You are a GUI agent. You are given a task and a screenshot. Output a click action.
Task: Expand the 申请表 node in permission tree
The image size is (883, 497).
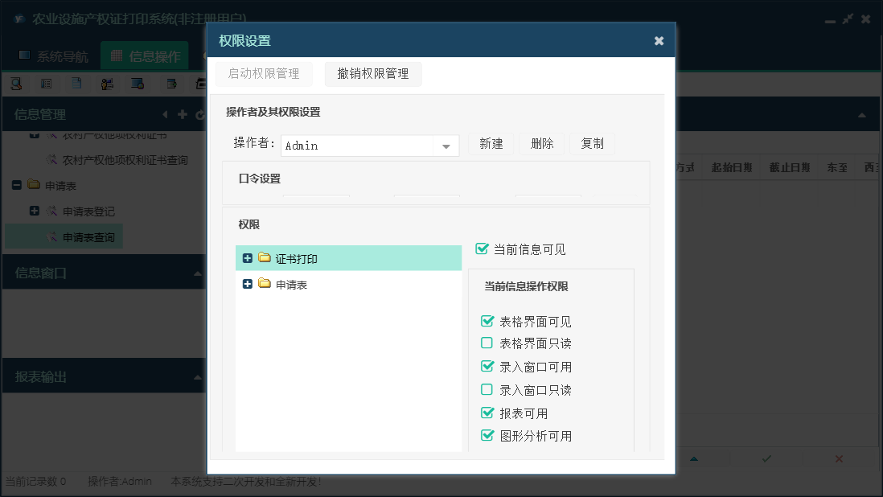point(248,284)
